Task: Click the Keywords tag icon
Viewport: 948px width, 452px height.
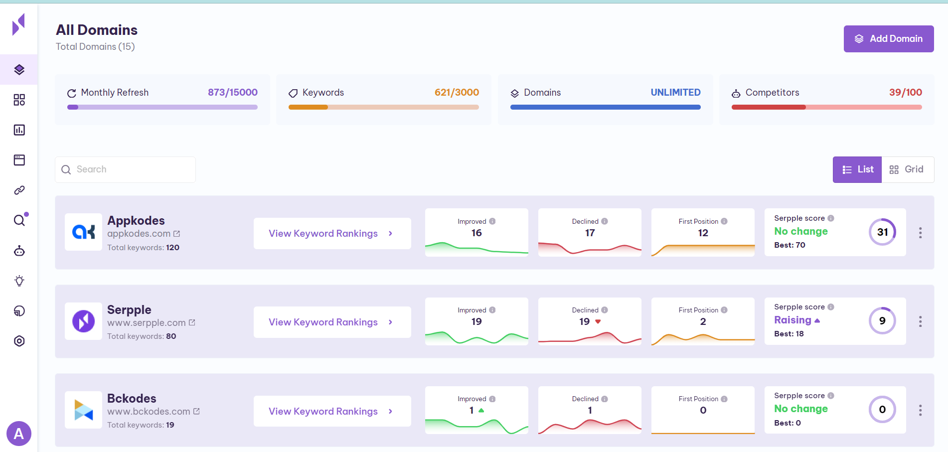Action: click(x=293, y=93)
